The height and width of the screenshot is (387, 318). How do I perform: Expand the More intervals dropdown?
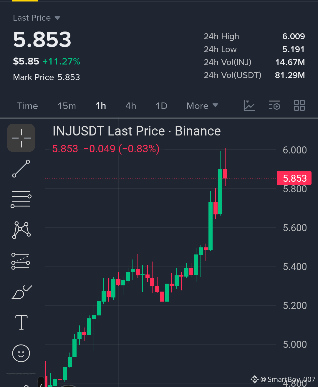point(202,106)
